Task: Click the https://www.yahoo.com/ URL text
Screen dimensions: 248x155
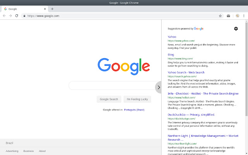Action: 181,41
